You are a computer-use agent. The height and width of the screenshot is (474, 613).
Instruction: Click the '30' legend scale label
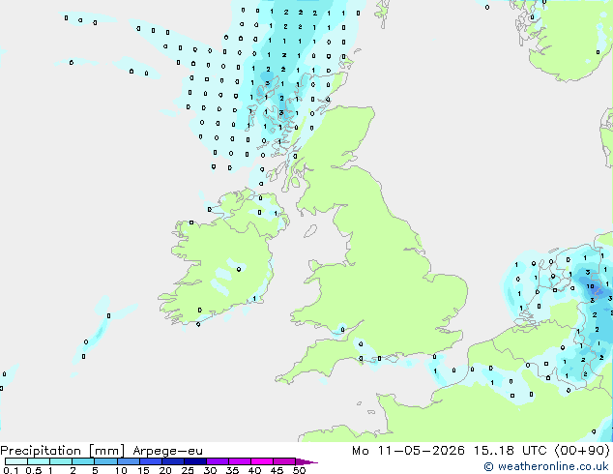click(x=211, y=470)
